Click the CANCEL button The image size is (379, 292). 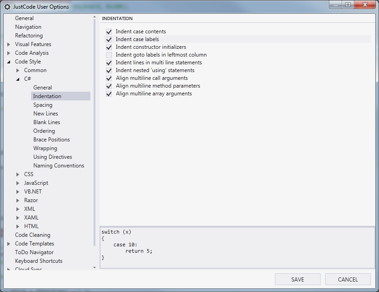(348, 279)
